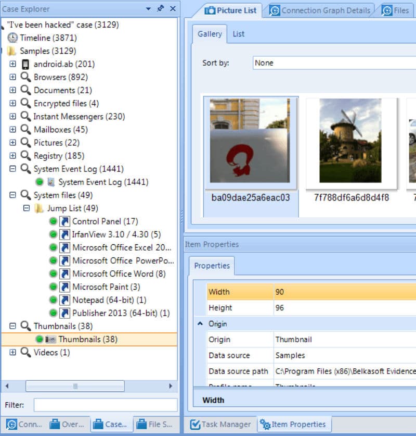Click the Thumbnails camera icon

click(50, 339)
